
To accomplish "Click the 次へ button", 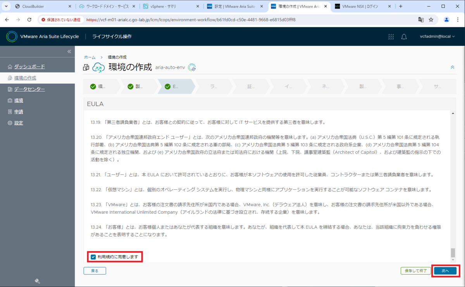I will tap(445, 271).
